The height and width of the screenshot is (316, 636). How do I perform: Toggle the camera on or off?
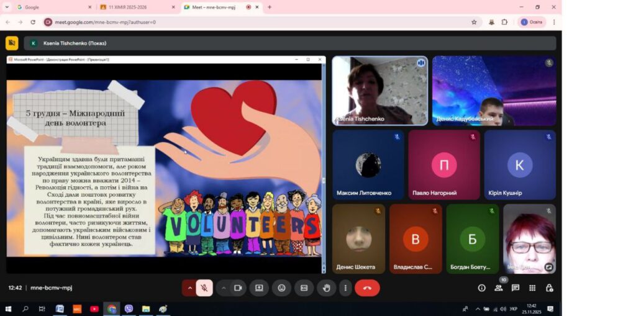click(238, 288)
